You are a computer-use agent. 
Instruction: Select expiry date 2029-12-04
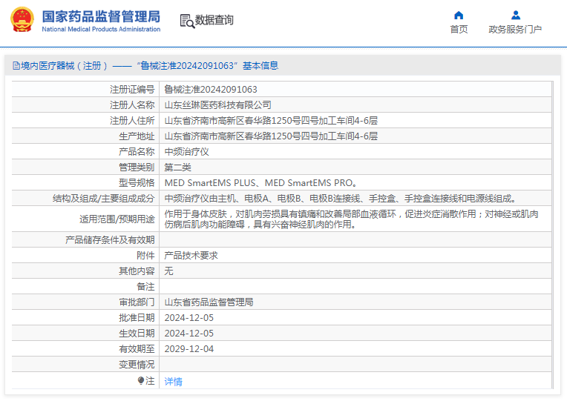(189, 348)
